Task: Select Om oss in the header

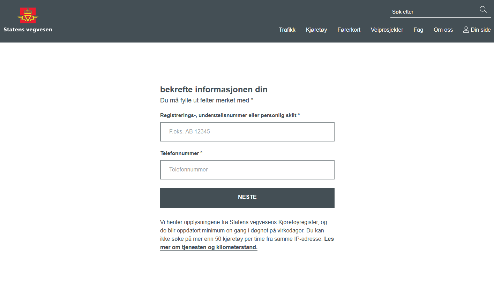Action: (x=443, y=30)
